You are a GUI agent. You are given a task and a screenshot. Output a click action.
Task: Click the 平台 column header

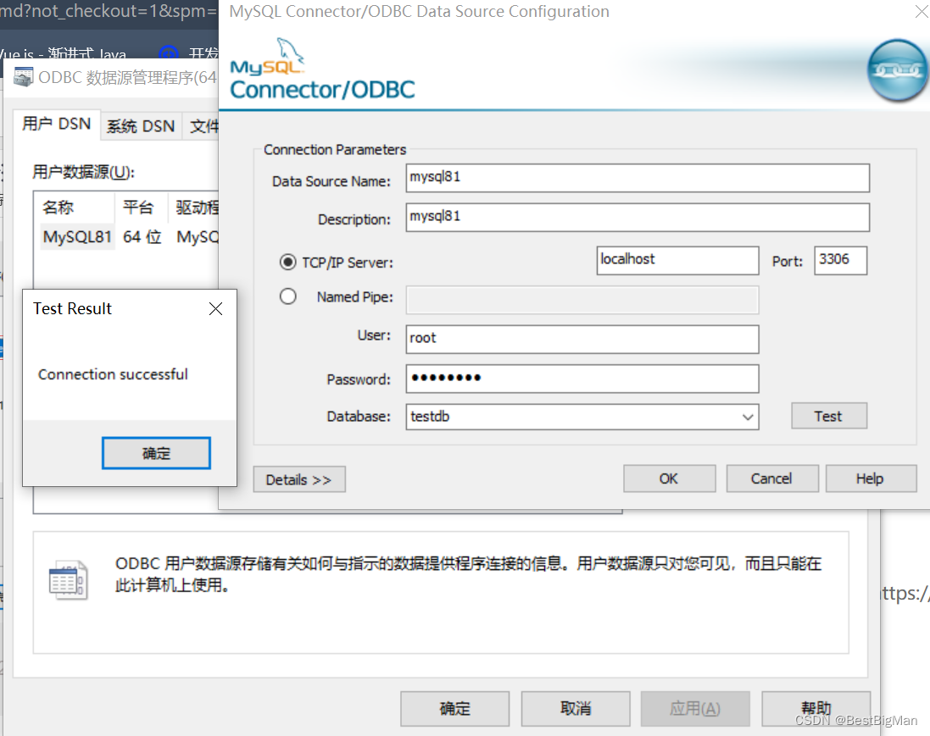tap(142, 208)
